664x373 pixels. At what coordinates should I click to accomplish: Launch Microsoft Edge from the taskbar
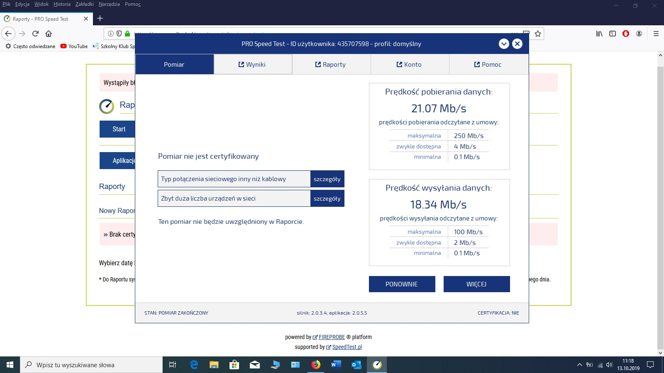coord(194,365)
